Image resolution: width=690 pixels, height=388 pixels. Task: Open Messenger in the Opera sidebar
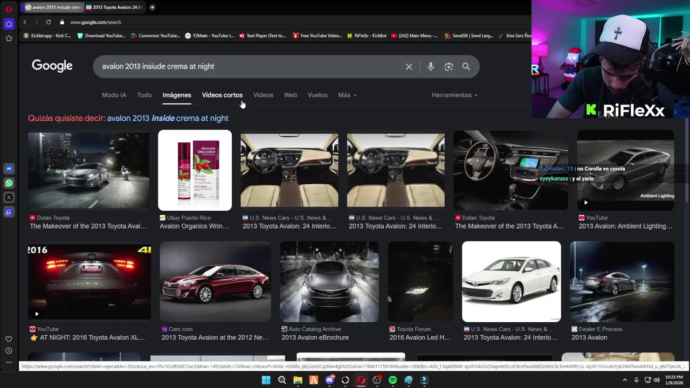[x=9, y=169]
